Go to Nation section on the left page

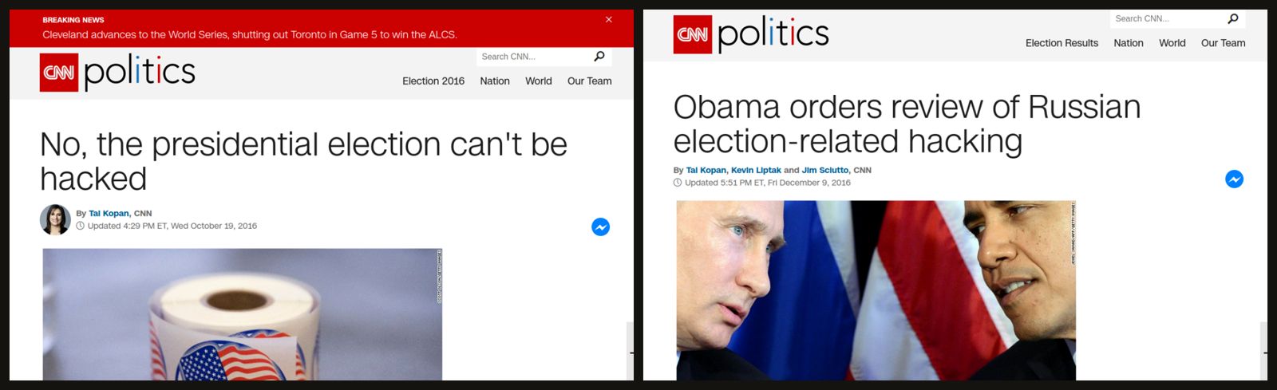point(495,81)
